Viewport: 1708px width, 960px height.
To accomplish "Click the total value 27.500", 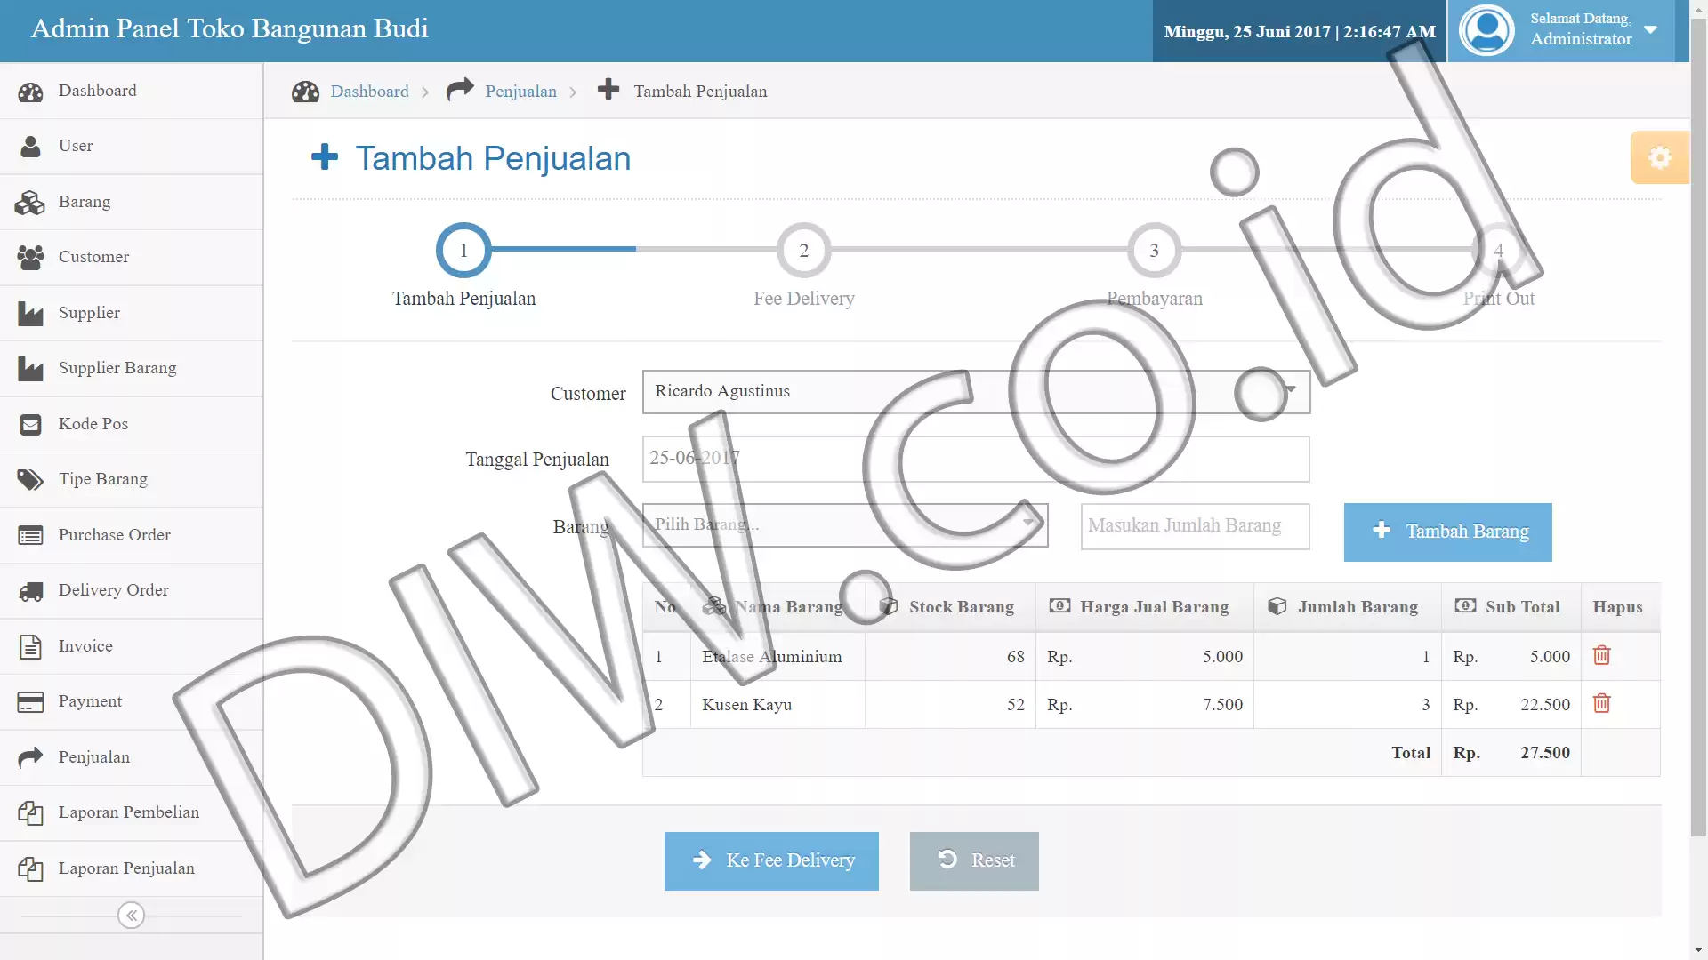I will [x=1544, y=753].
